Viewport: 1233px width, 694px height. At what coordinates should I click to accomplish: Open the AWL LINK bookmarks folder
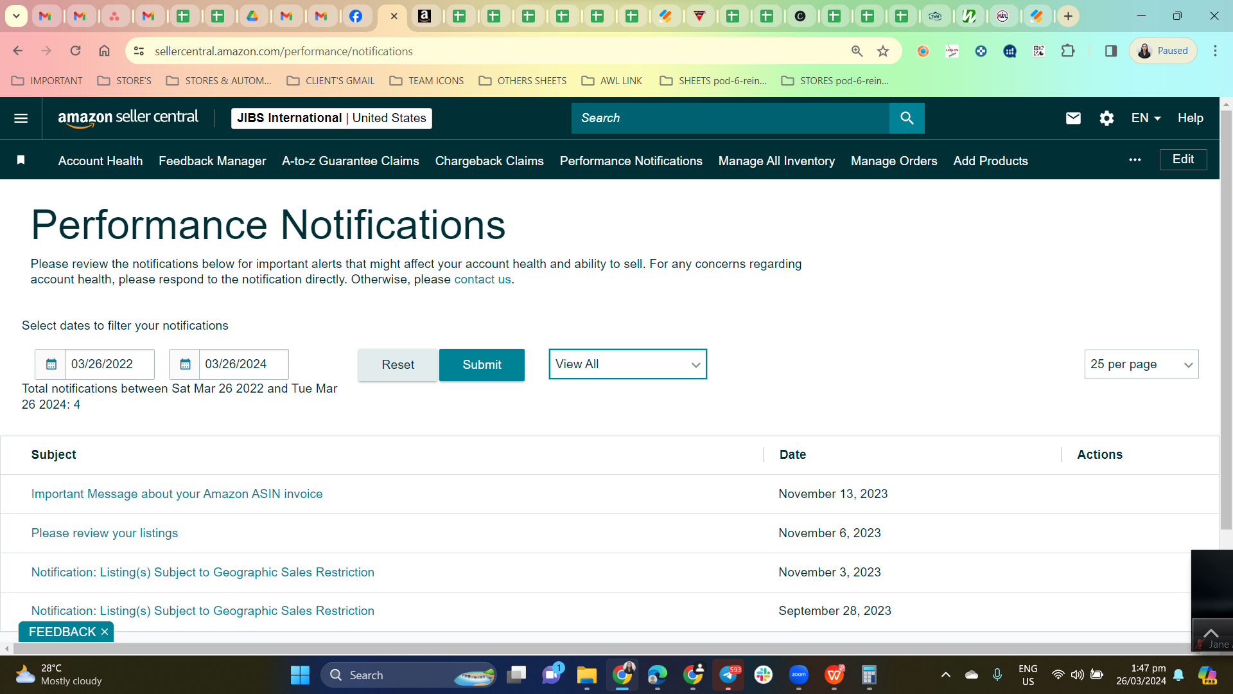click(x=611, y=81)
